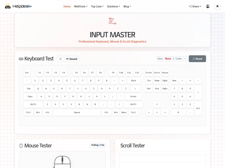Click the left arrow key on the virtual keyboard
The height and width of the screenshot is (168, 225).
tap(149, 112)
